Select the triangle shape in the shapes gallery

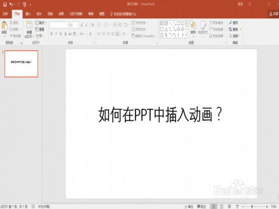tap(166, 29)
